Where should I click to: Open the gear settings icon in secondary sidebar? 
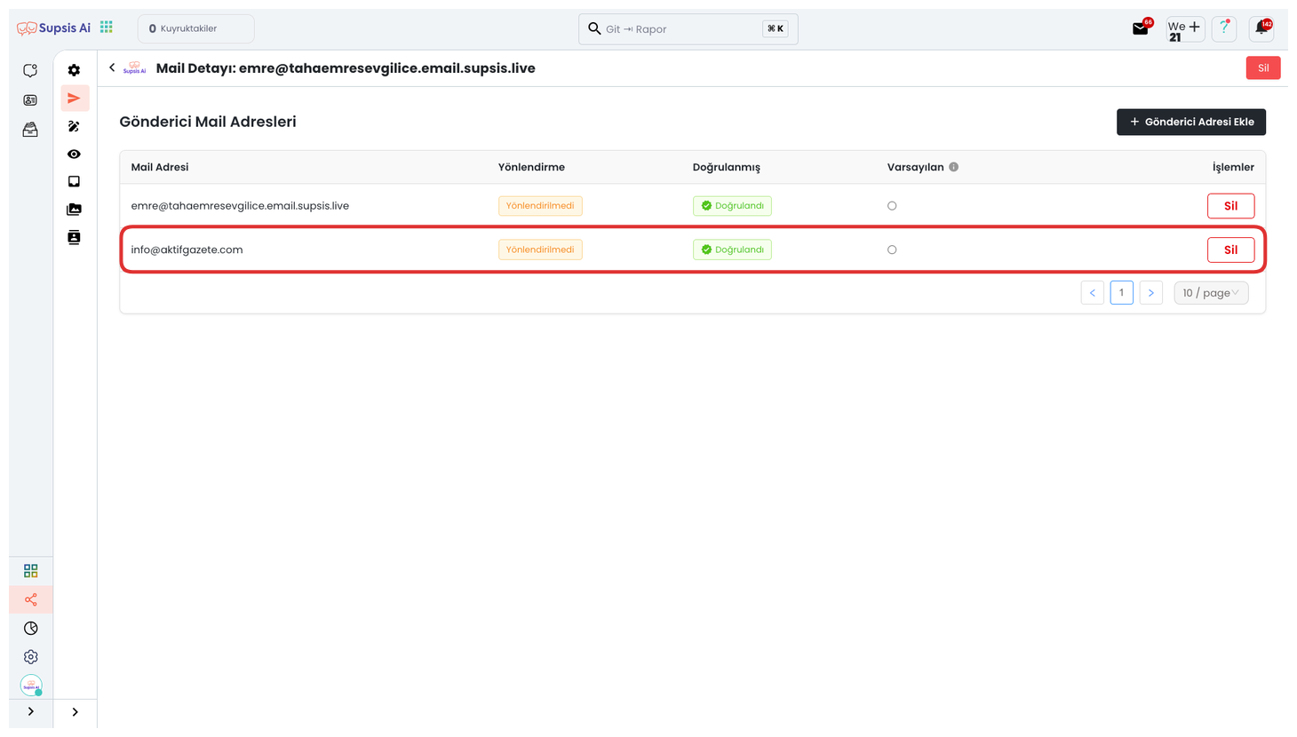[x=74, y=70]
